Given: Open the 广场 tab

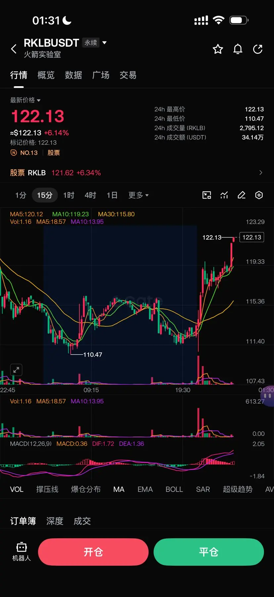Looking at the screenshot, I should [x=101, y=75].
